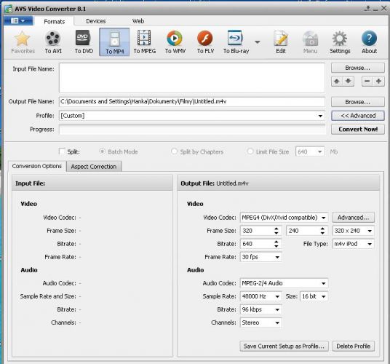Open the Size 16 bit dropdown
Image resolution: width=390 pixels, height=364 pixels.
323,296
